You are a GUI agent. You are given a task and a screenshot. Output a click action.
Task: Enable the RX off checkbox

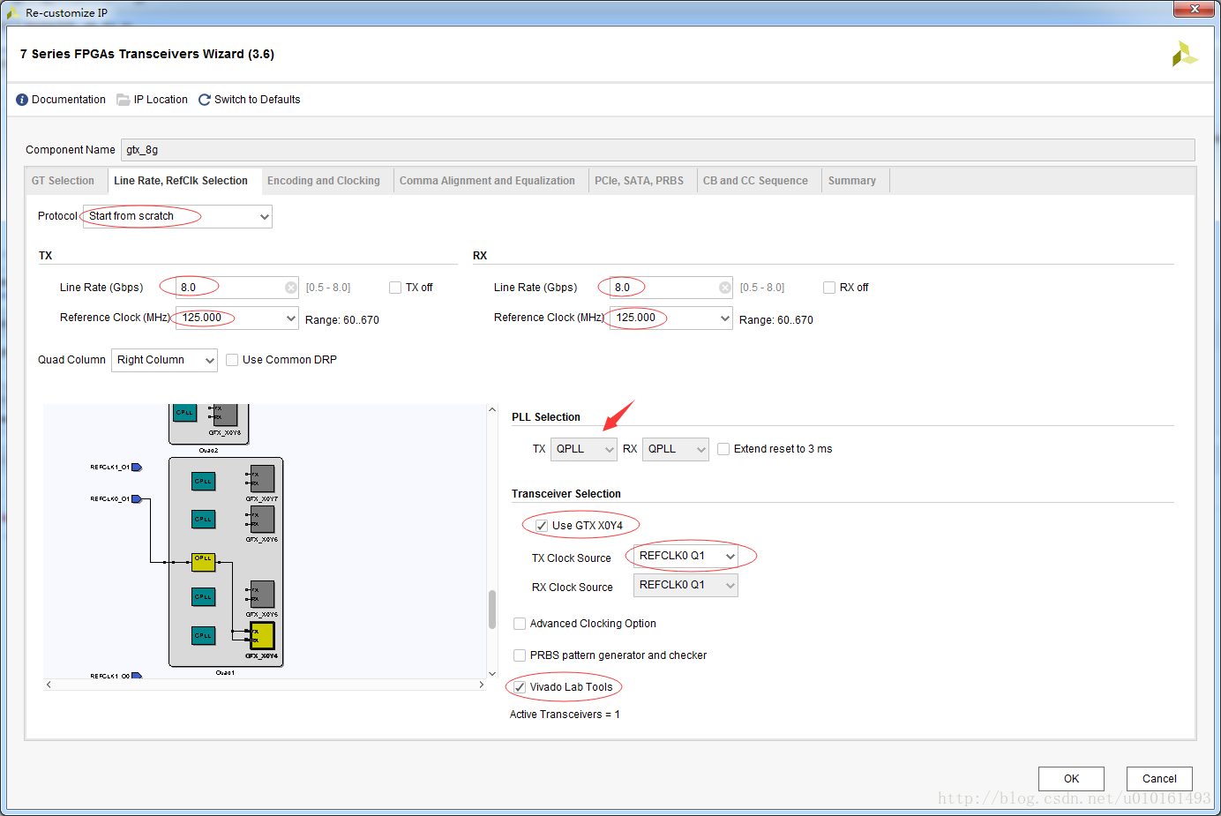pyautogui.click(x=829, y=288)
